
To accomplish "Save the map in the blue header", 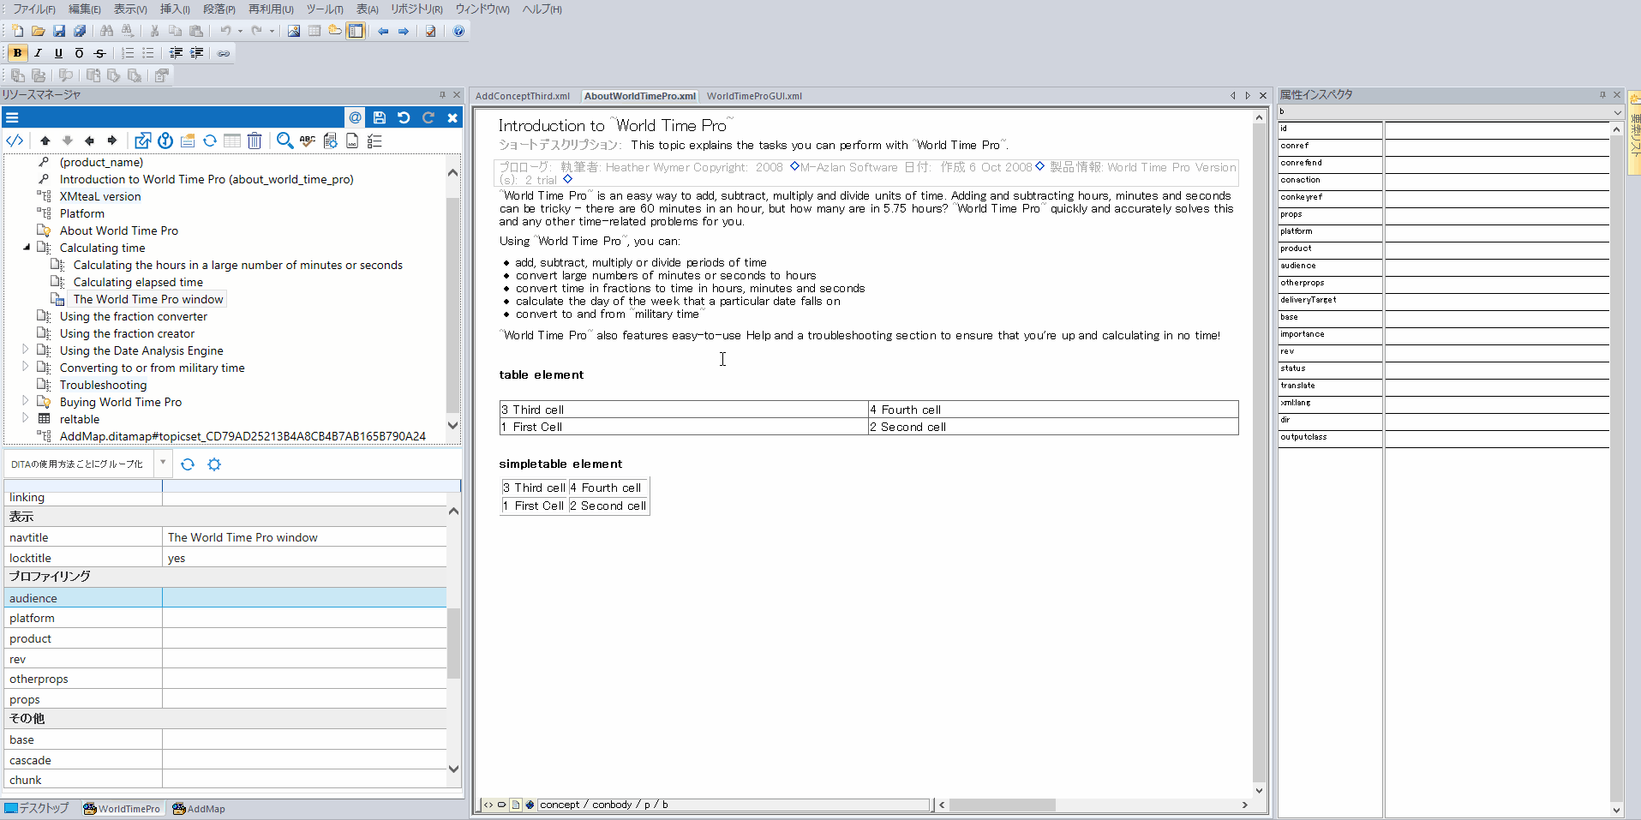I will (x=380, y=117).
